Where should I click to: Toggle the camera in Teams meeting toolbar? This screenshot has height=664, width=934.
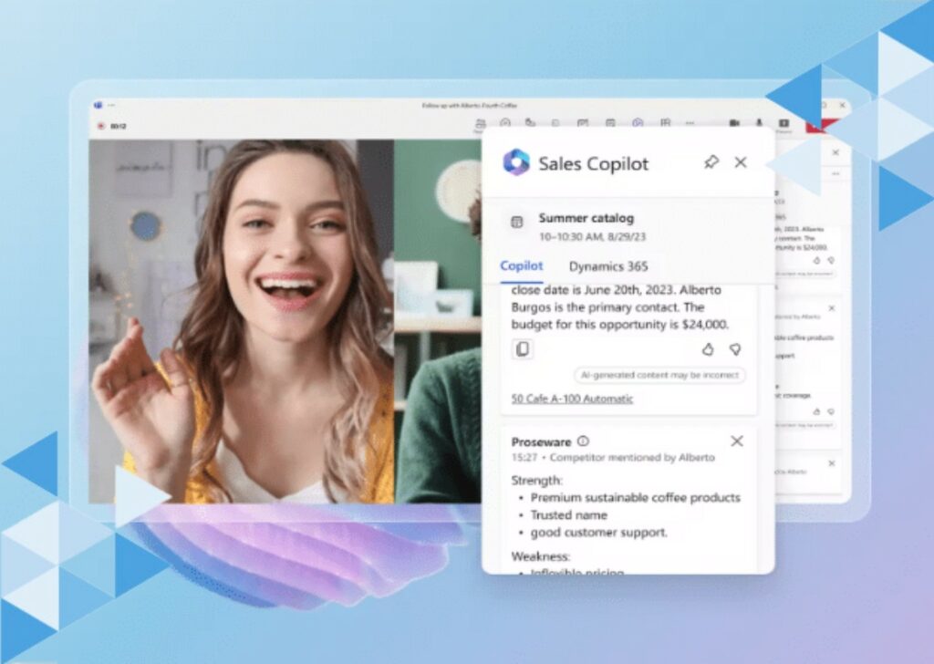click(734, 123)
